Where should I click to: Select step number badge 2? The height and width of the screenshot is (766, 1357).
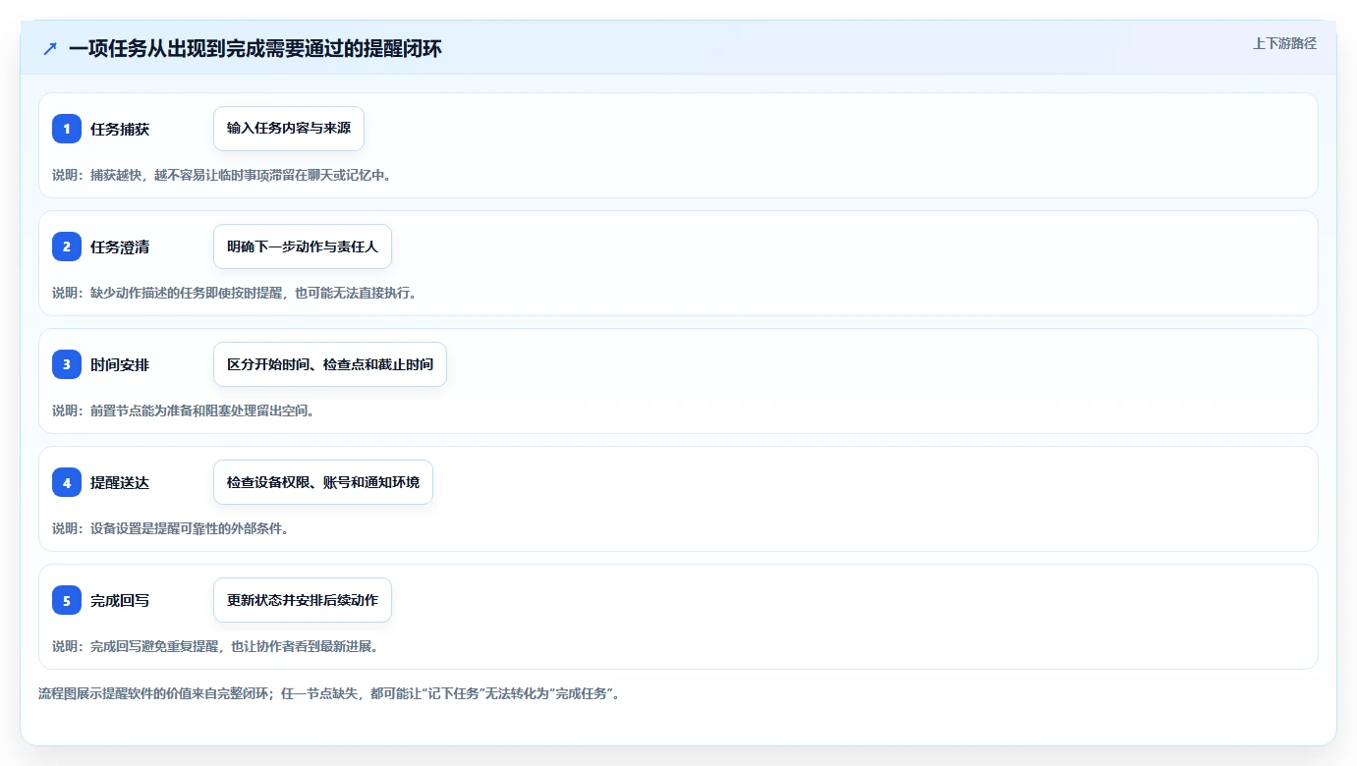[x=67, y=246]
